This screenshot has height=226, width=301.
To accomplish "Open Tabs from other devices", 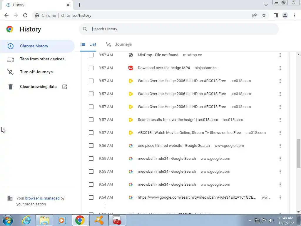I will tap(37, 59).
